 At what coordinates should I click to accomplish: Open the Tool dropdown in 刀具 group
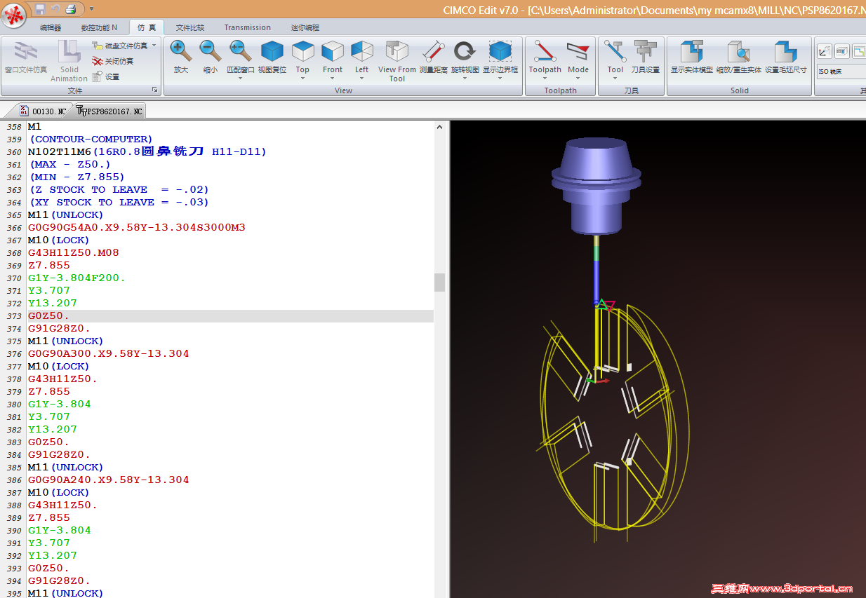click(615, 78)
